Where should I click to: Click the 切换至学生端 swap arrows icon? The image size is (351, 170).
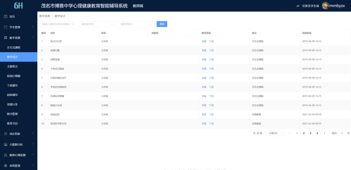(x=298, y=6)
